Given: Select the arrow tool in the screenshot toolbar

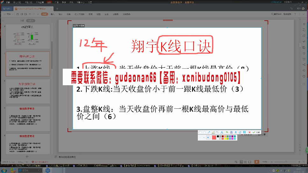Looking at the screenshot, I should click(x=209, y=132).
